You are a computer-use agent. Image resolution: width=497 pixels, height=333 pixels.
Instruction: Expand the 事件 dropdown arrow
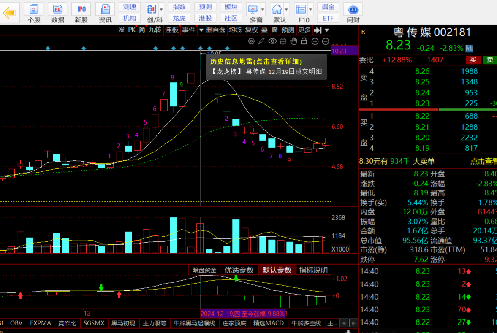[201, 30]
